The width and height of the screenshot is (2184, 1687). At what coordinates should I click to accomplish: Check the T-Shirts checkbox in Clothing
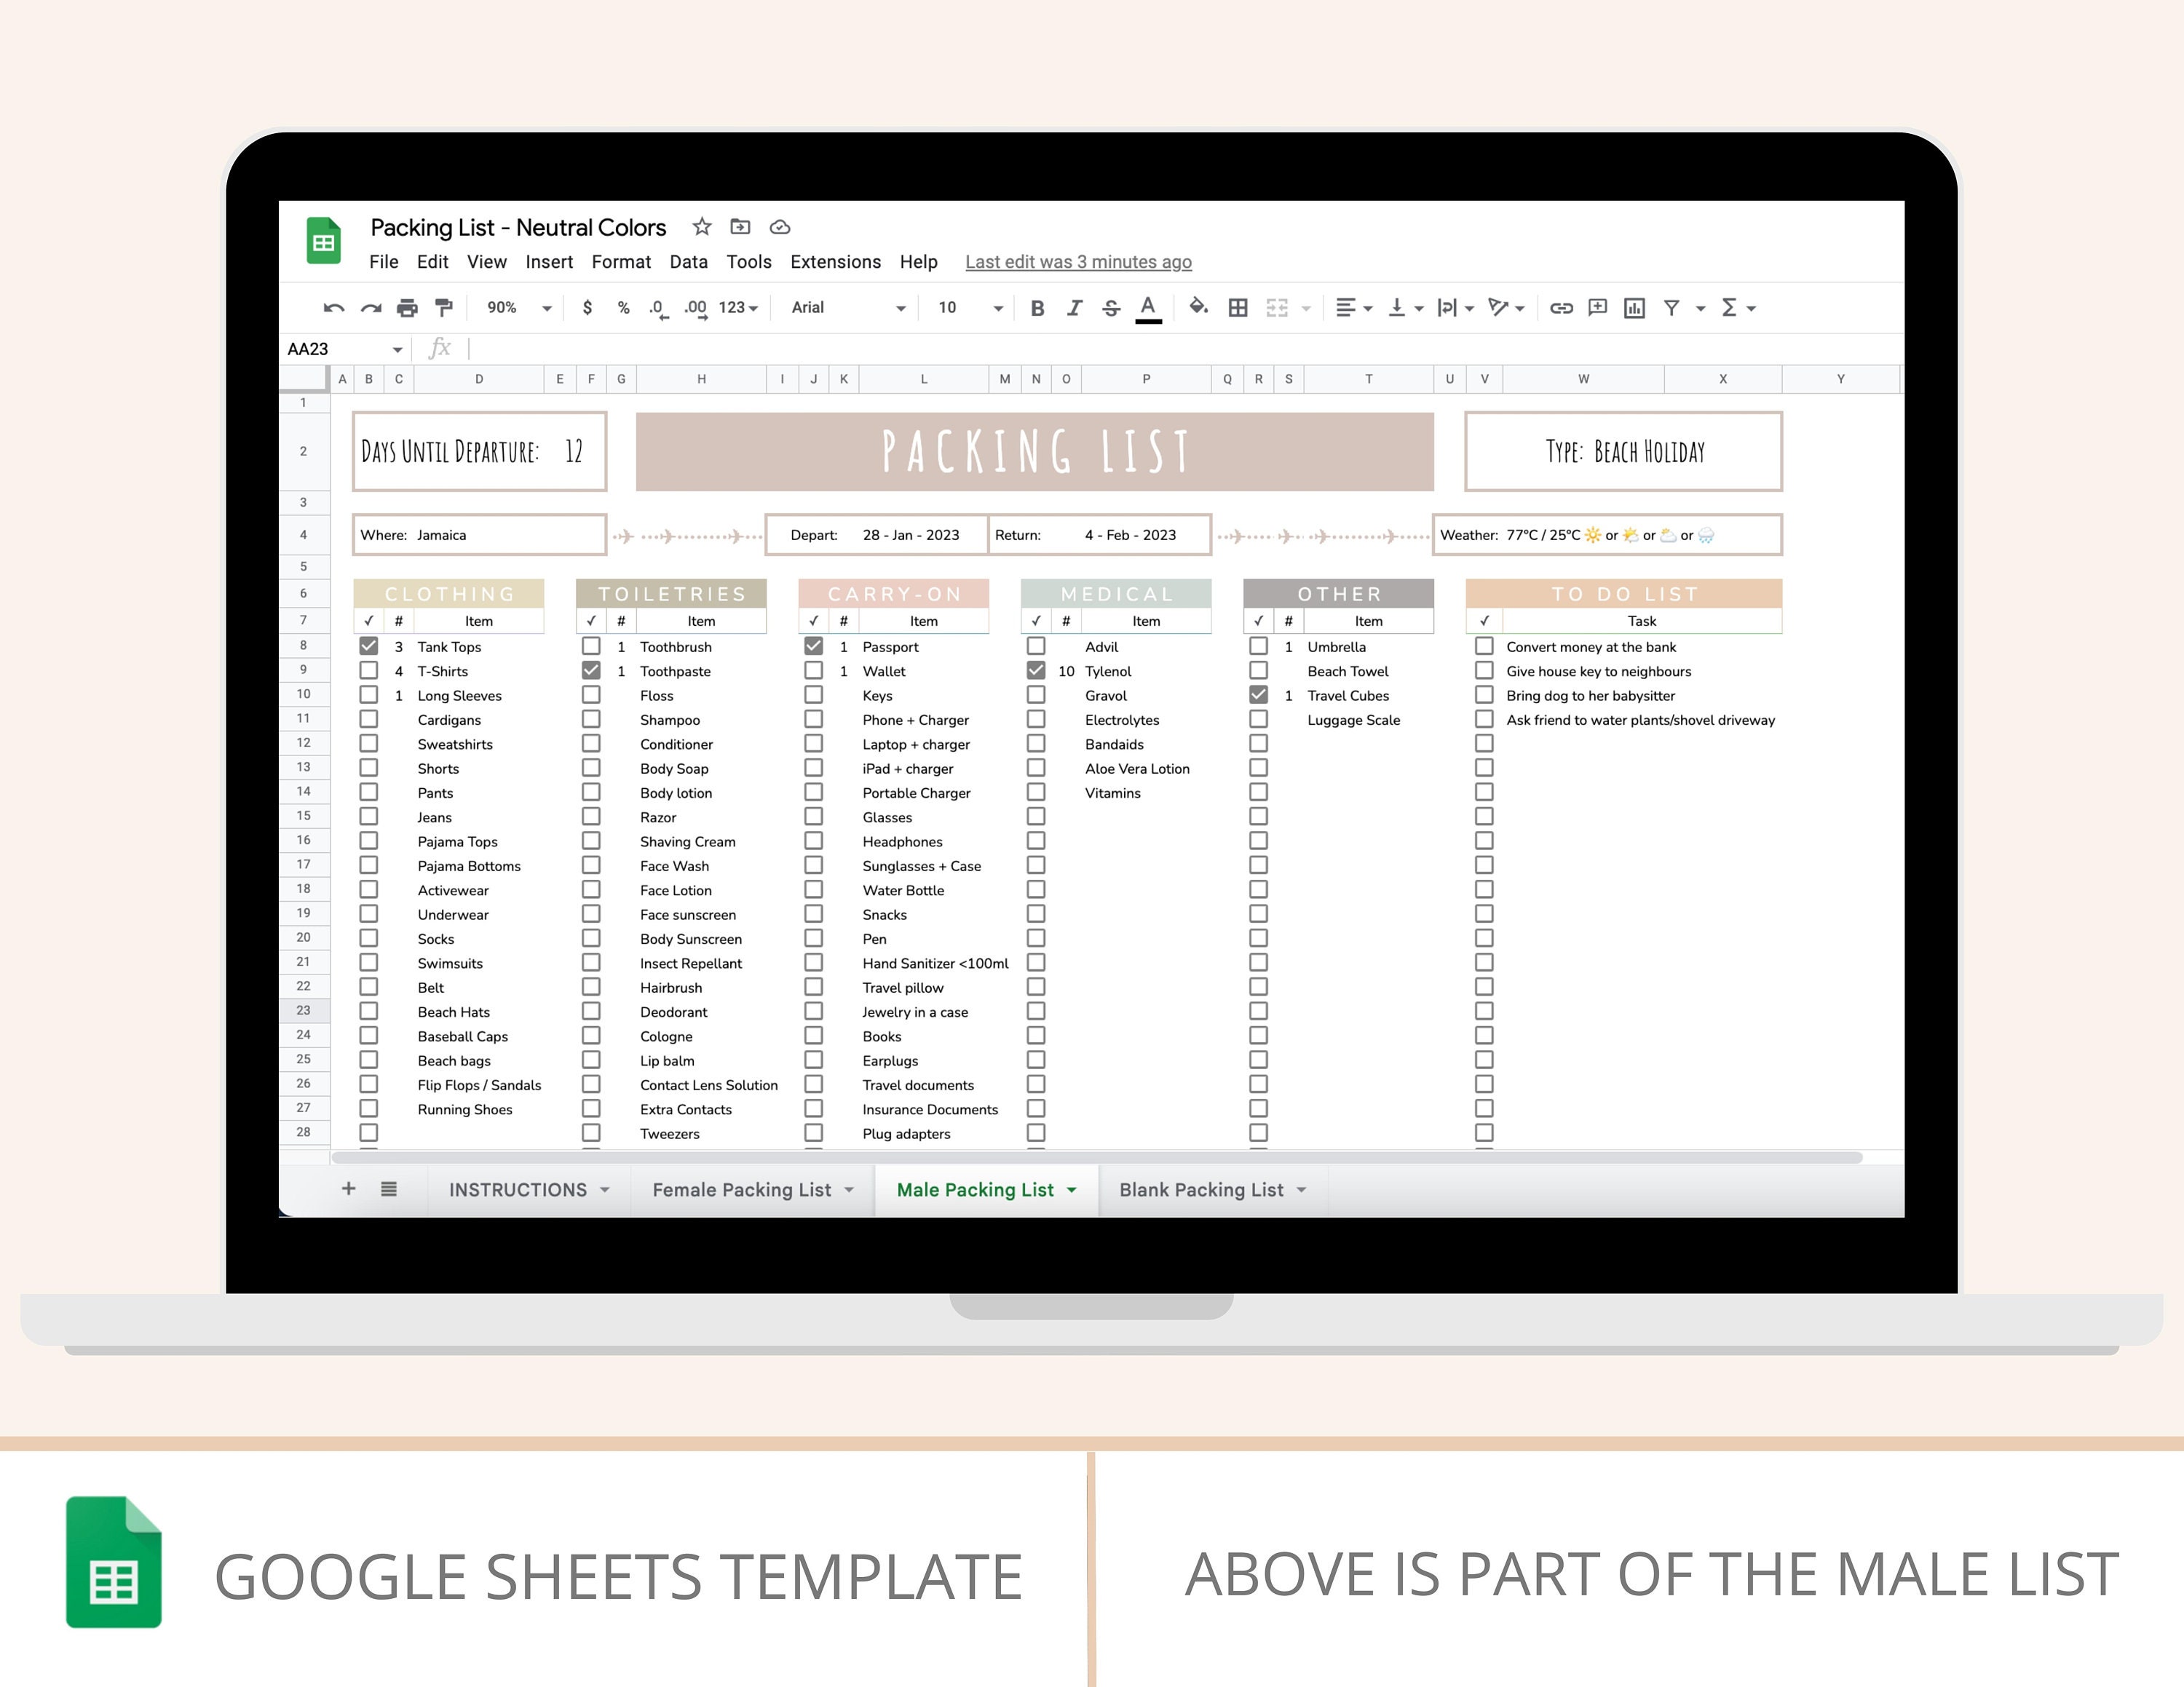[x=369, y=670]
